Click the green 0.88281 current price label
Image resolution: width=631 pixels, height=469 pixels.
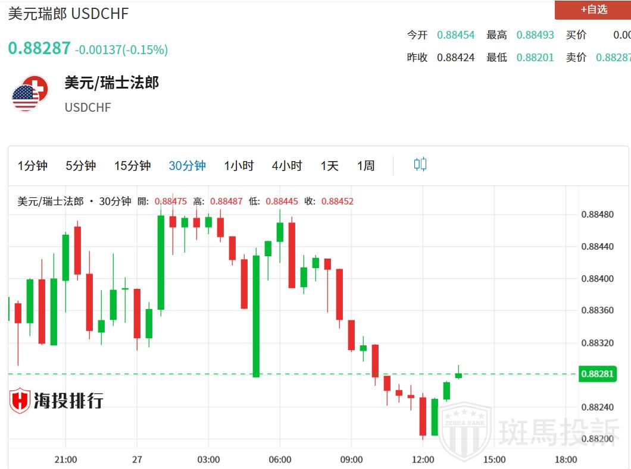click(x=598, y=374)
